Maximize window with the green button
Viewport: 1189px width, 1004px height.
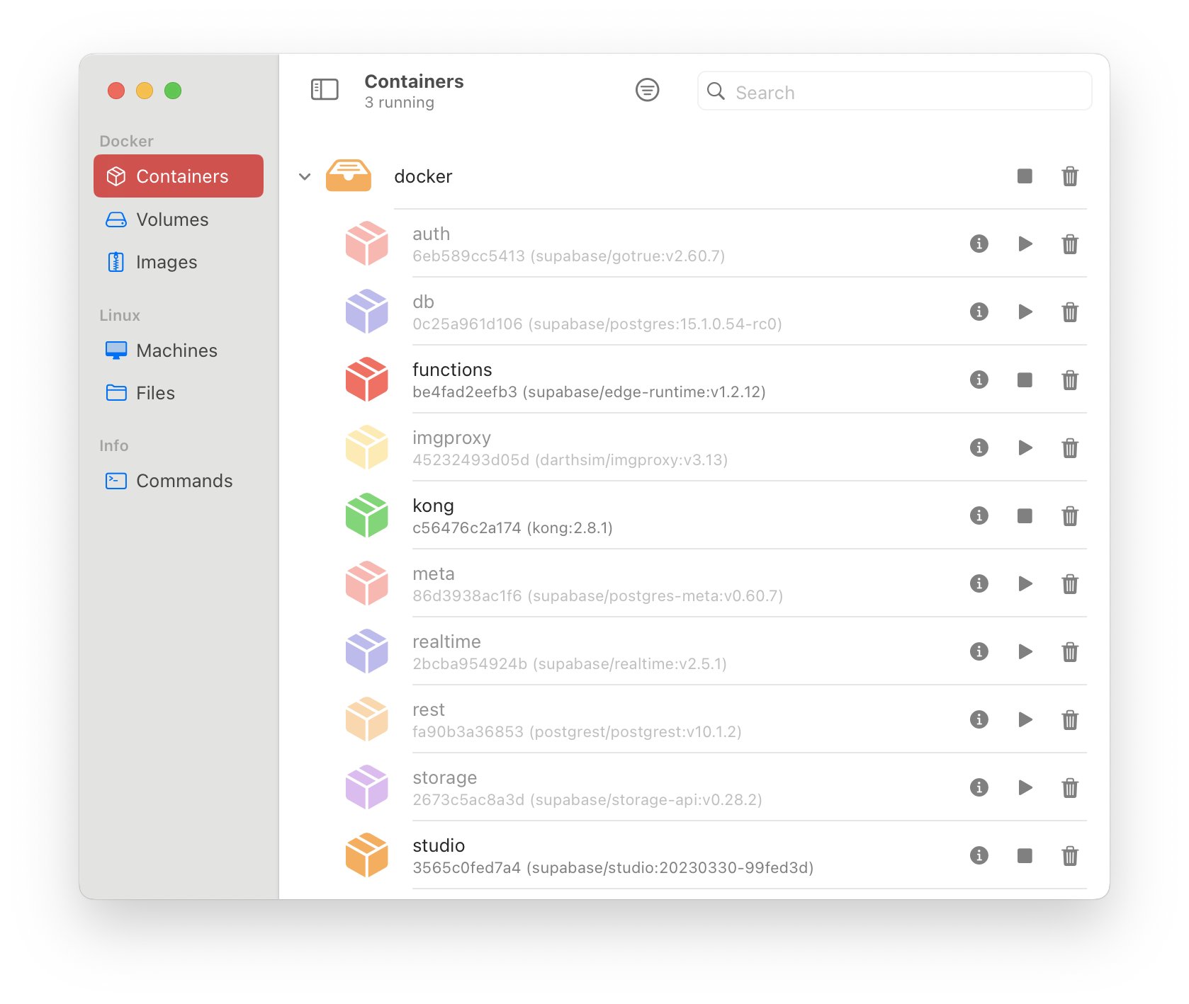(173, 91)
